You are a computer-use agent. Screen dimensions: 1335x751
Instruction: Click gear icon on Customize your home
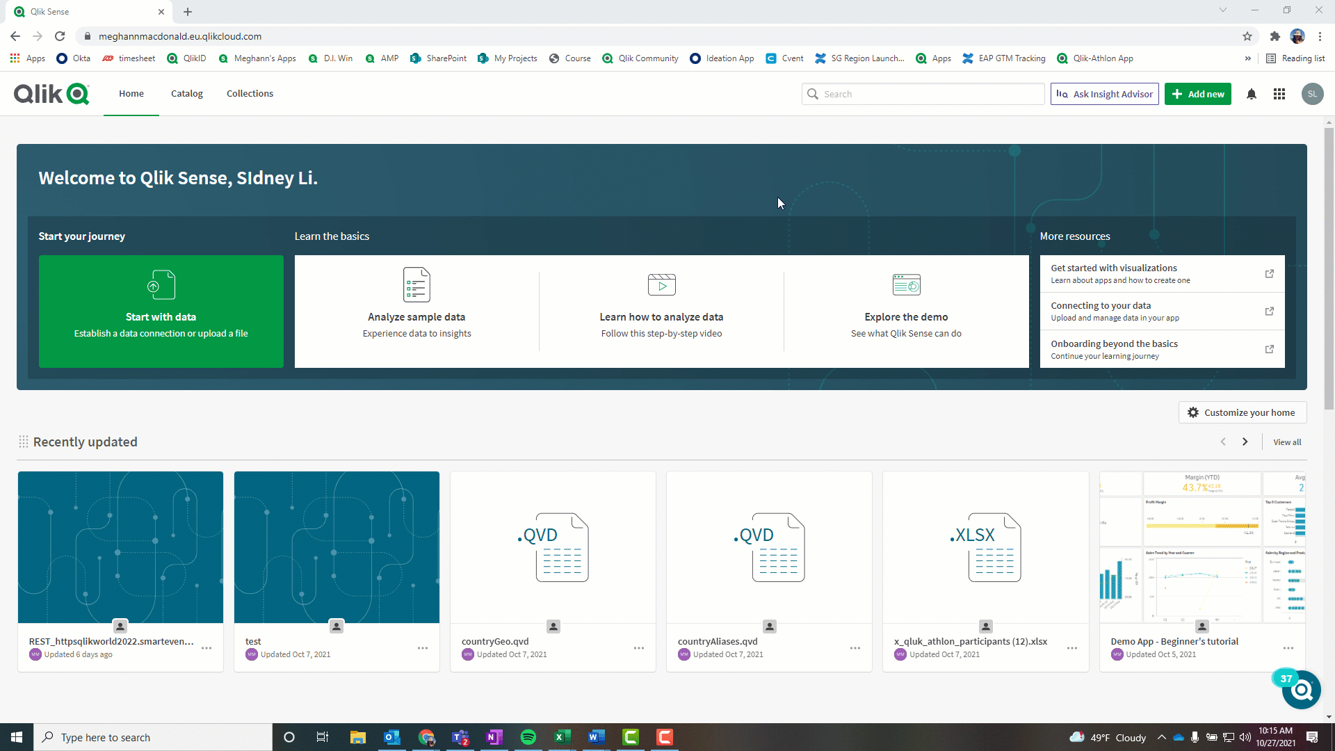click(1193, 412)
